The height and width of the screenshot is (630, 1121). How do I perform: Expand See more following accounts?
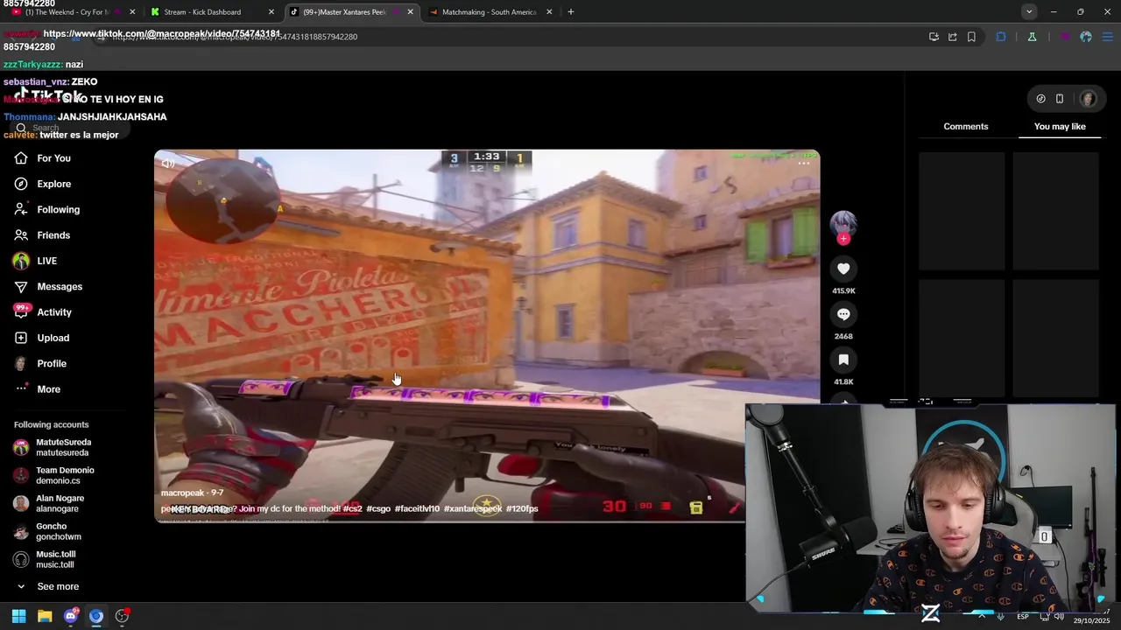coord(58,586)
